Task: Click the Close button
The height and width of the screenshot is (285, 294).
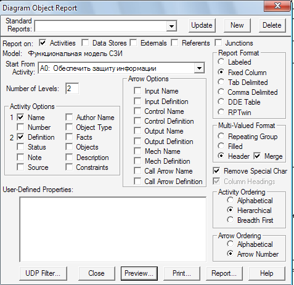Action: click(x=96, y=273)
